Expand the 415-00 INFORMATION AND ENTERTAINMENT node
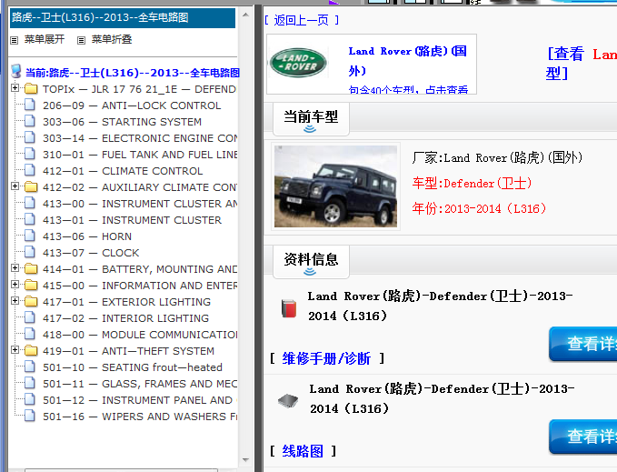The height and width of the screenshot is (472, 617). click(15, 285)
